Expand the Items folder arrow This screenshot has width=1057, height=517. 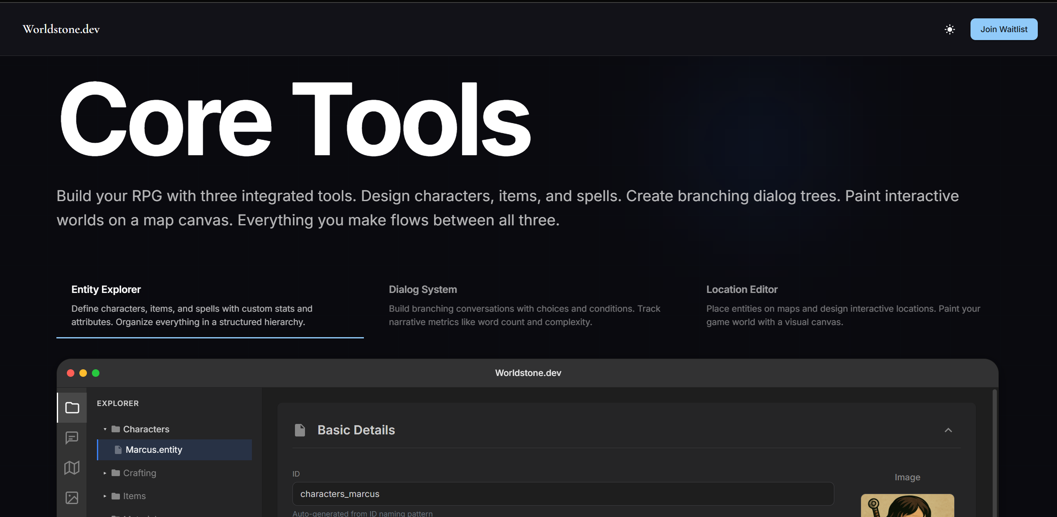click(x=105, y=496)
